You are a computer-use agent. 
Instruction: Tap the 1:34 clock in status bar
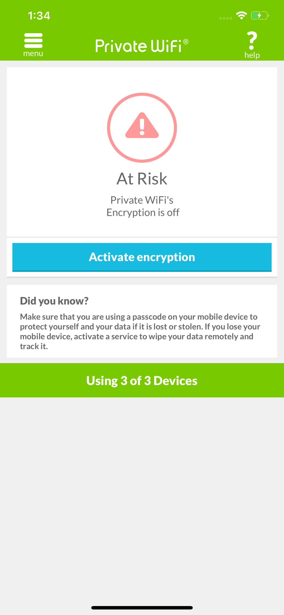point(39,16)
